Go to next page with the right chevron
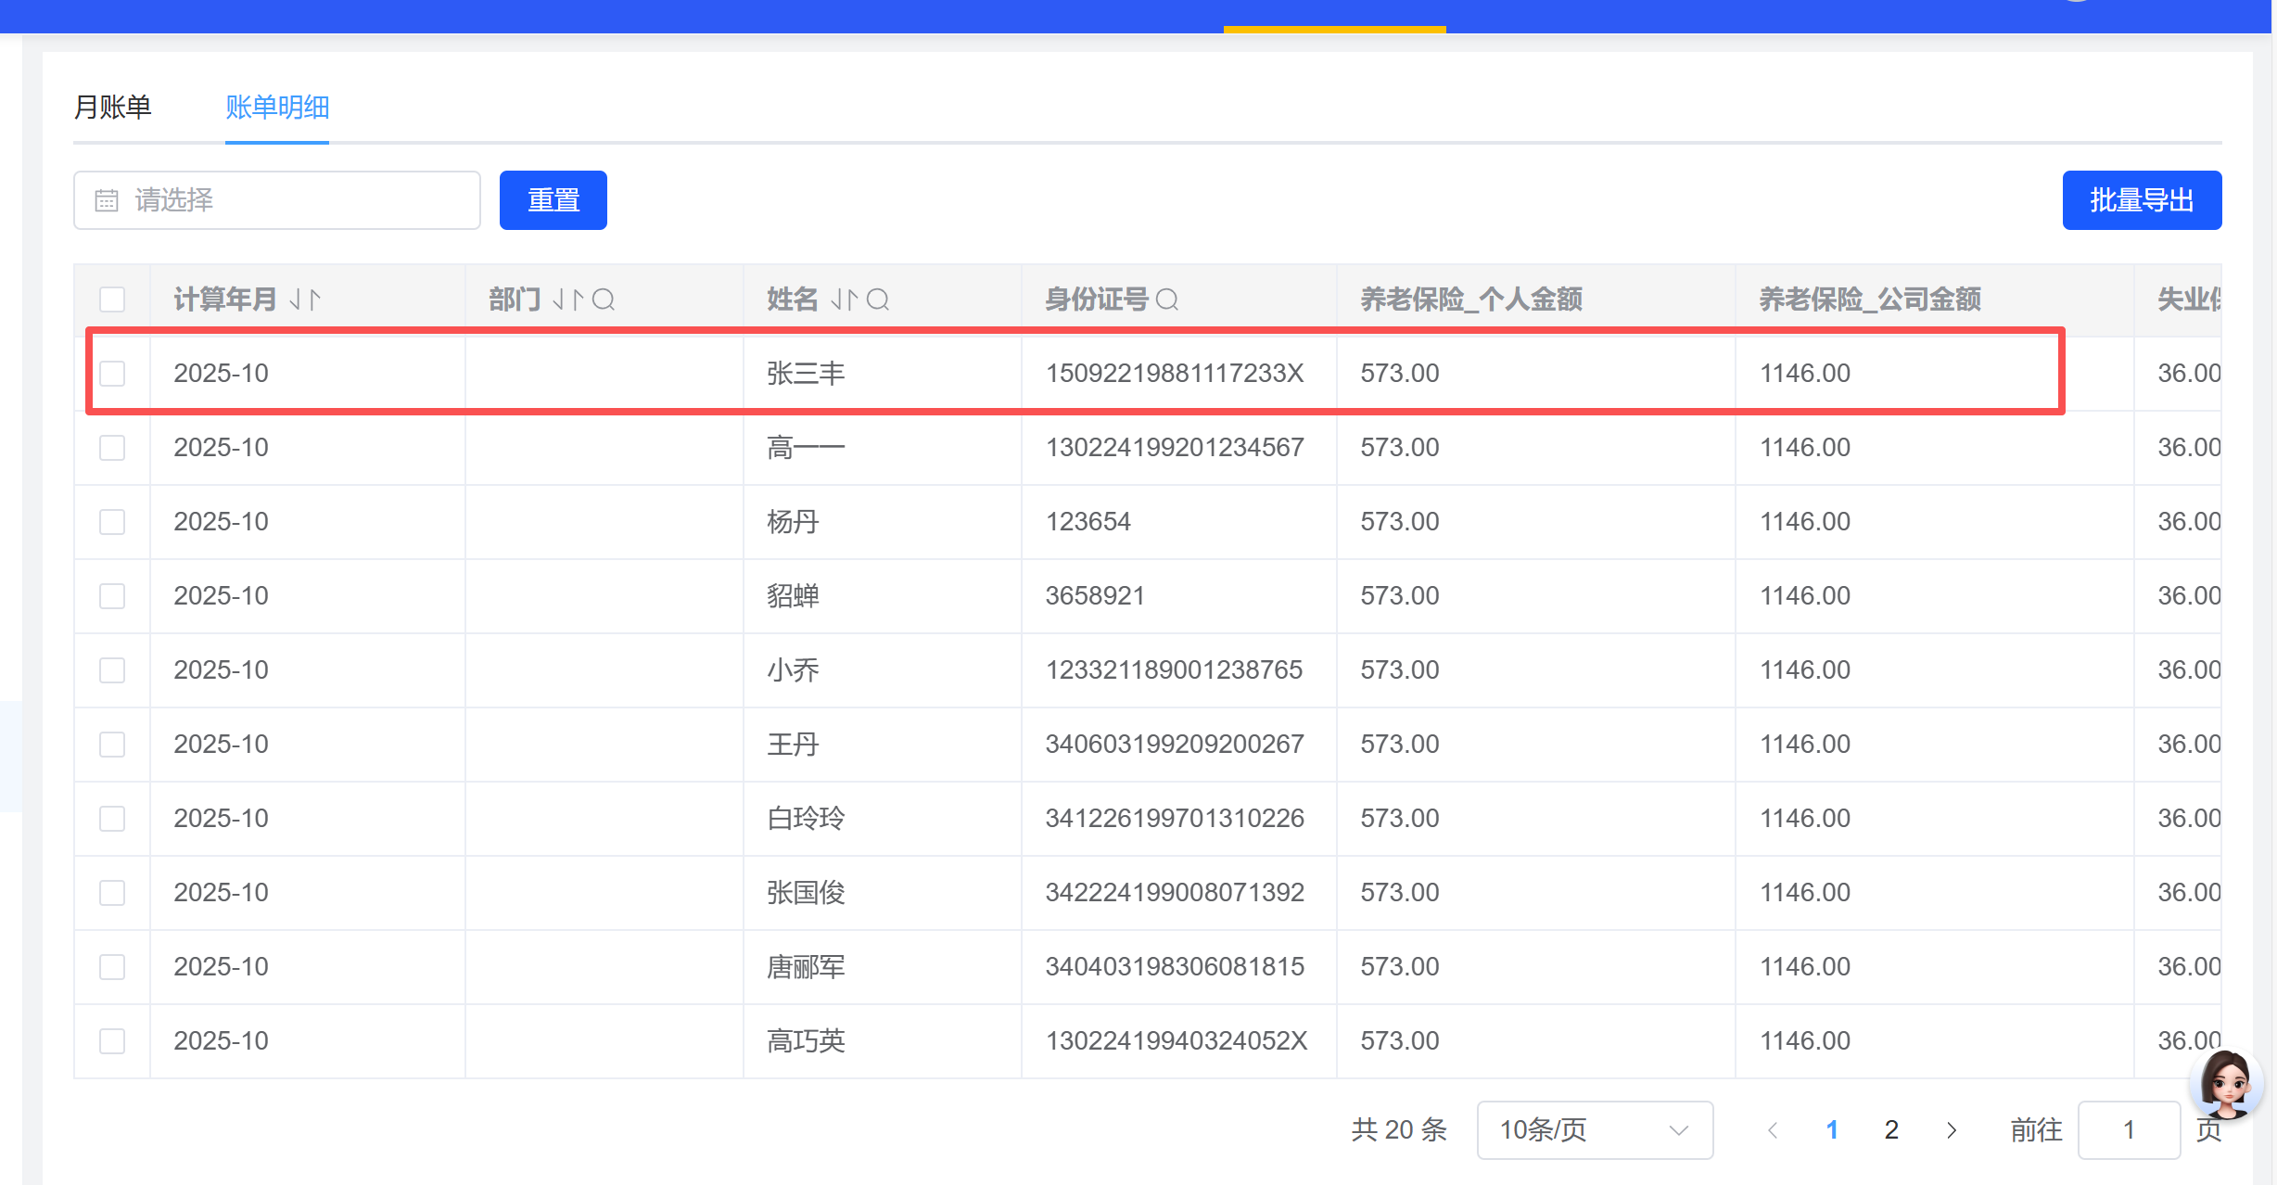 [x=1952, y=1129]
